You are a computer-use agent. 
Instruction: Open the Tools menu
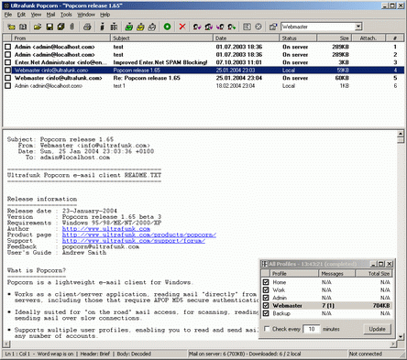click(x=66, y=15)
